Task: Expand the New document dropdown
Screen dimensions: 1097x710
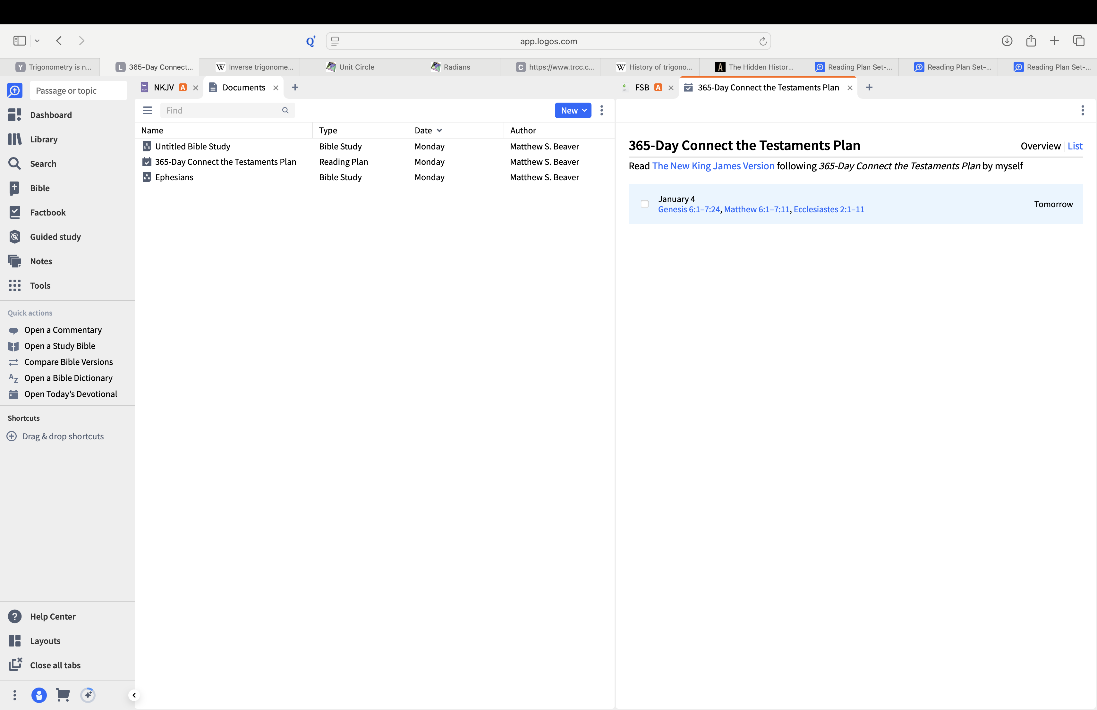Action: click(x=573, y=111)
